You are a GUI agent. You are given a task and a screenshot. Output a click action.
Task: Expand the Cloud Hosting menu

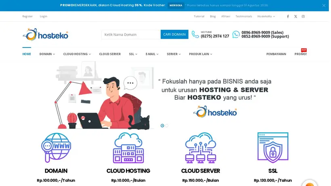[77, 54]
